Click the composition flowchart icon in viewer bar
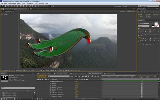 (73, 70)
